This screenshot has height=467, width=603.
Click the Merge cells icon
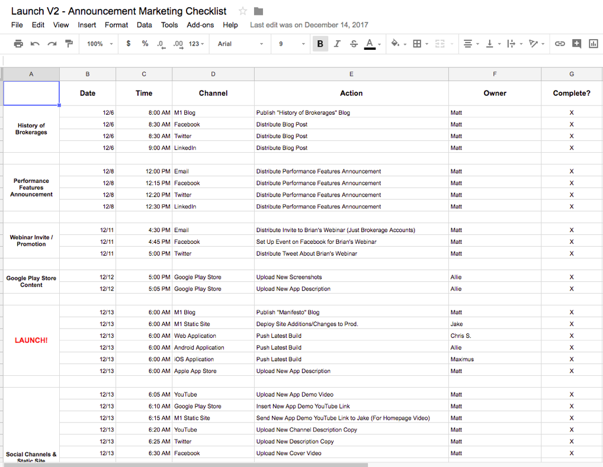[440, 44]
